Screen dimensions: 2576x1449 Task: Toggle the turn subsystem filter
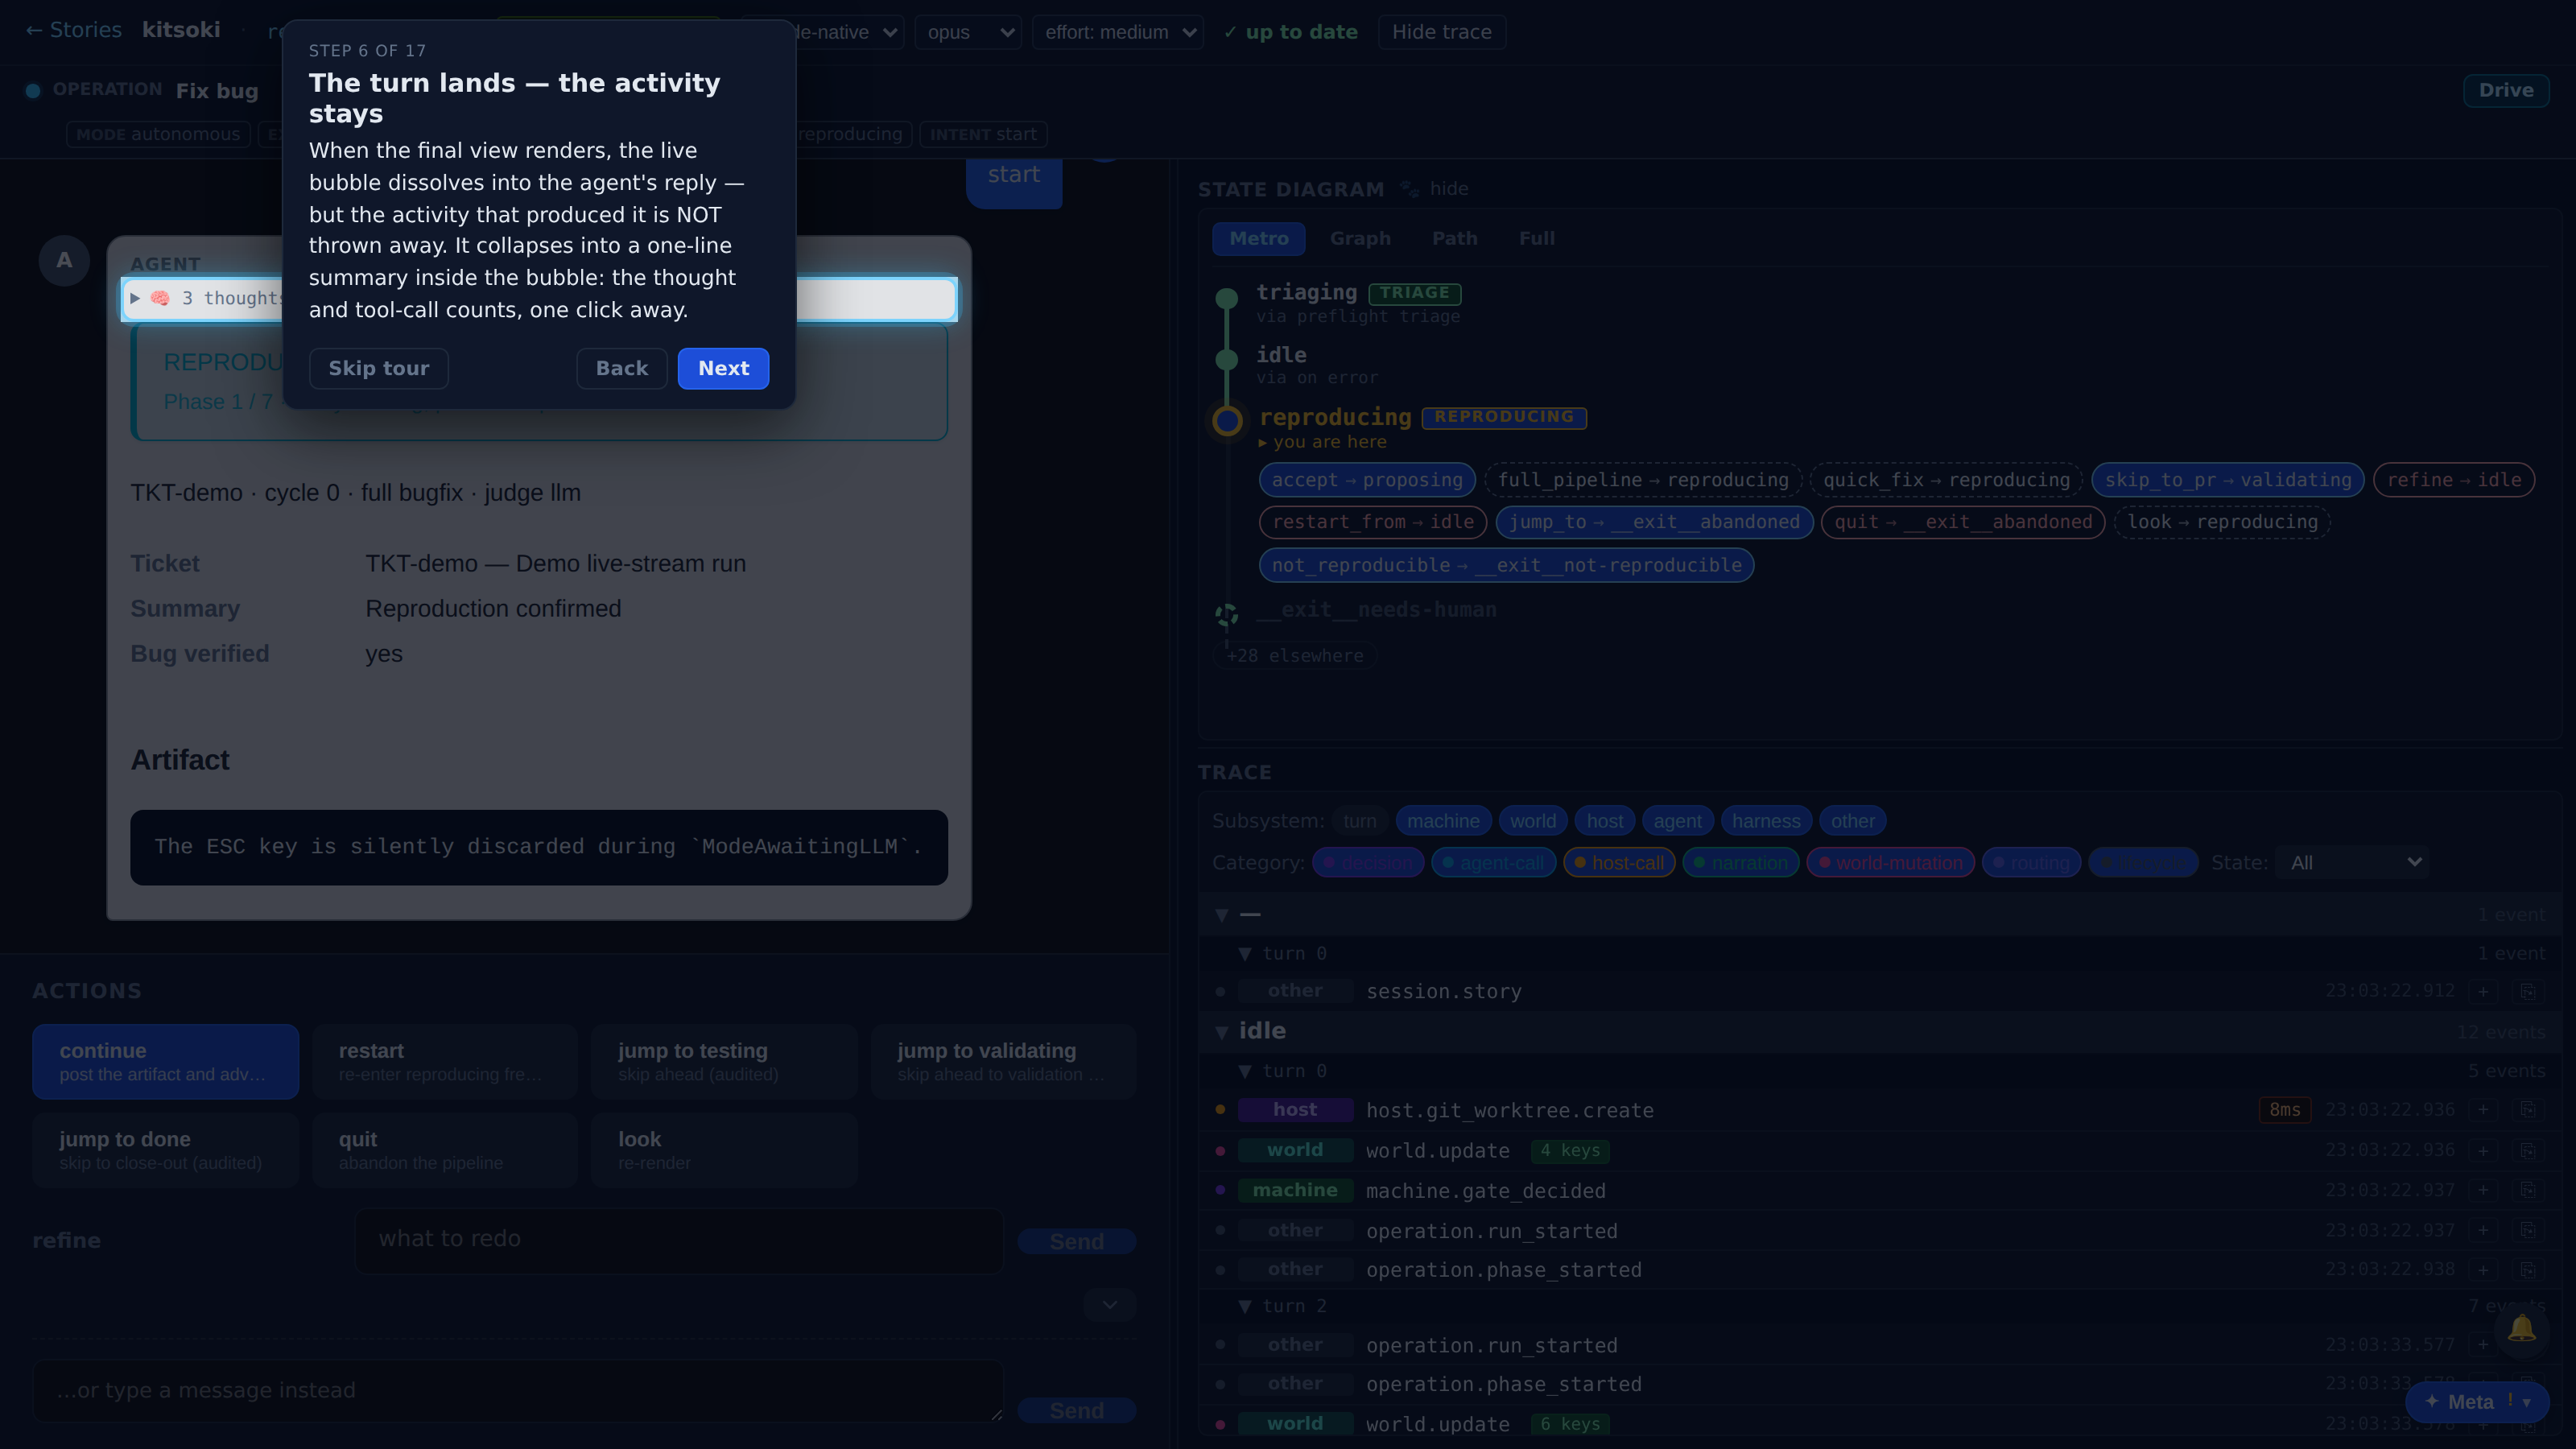pos(1359,821)
